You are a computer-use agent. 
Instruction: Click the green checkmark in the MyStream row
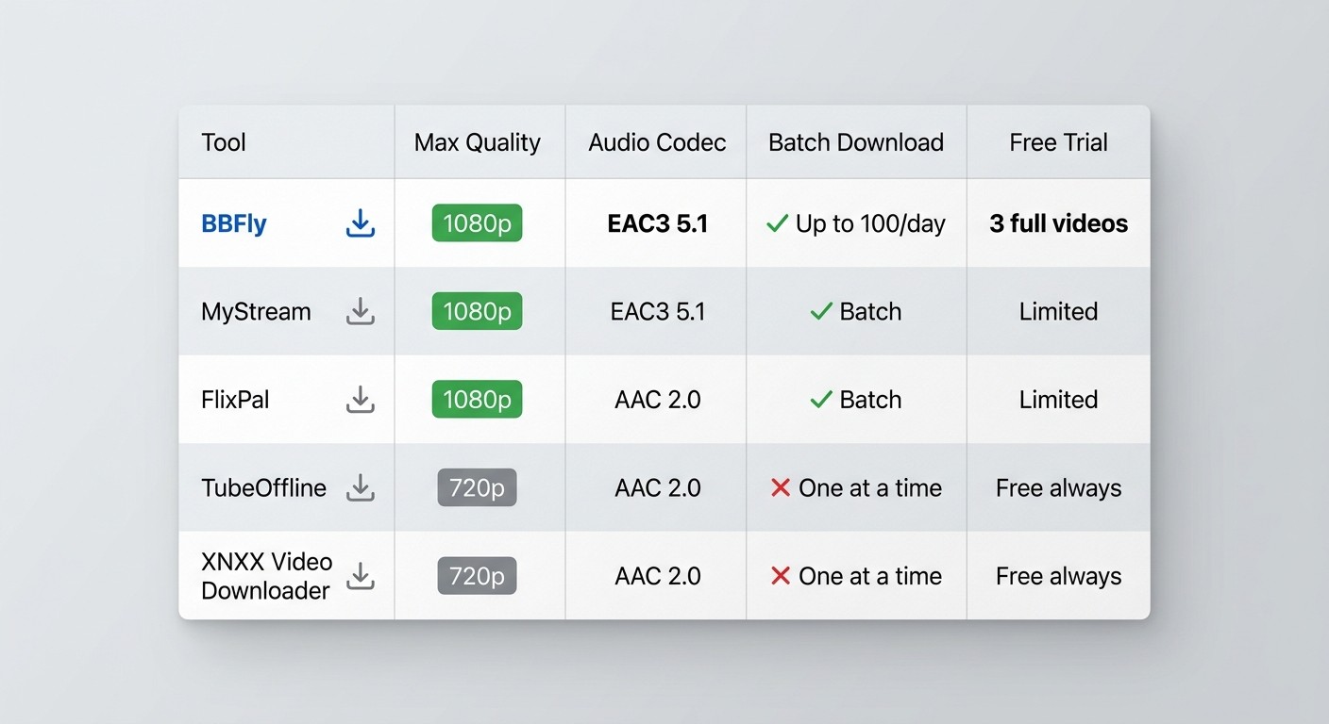(x=821, y=311)
